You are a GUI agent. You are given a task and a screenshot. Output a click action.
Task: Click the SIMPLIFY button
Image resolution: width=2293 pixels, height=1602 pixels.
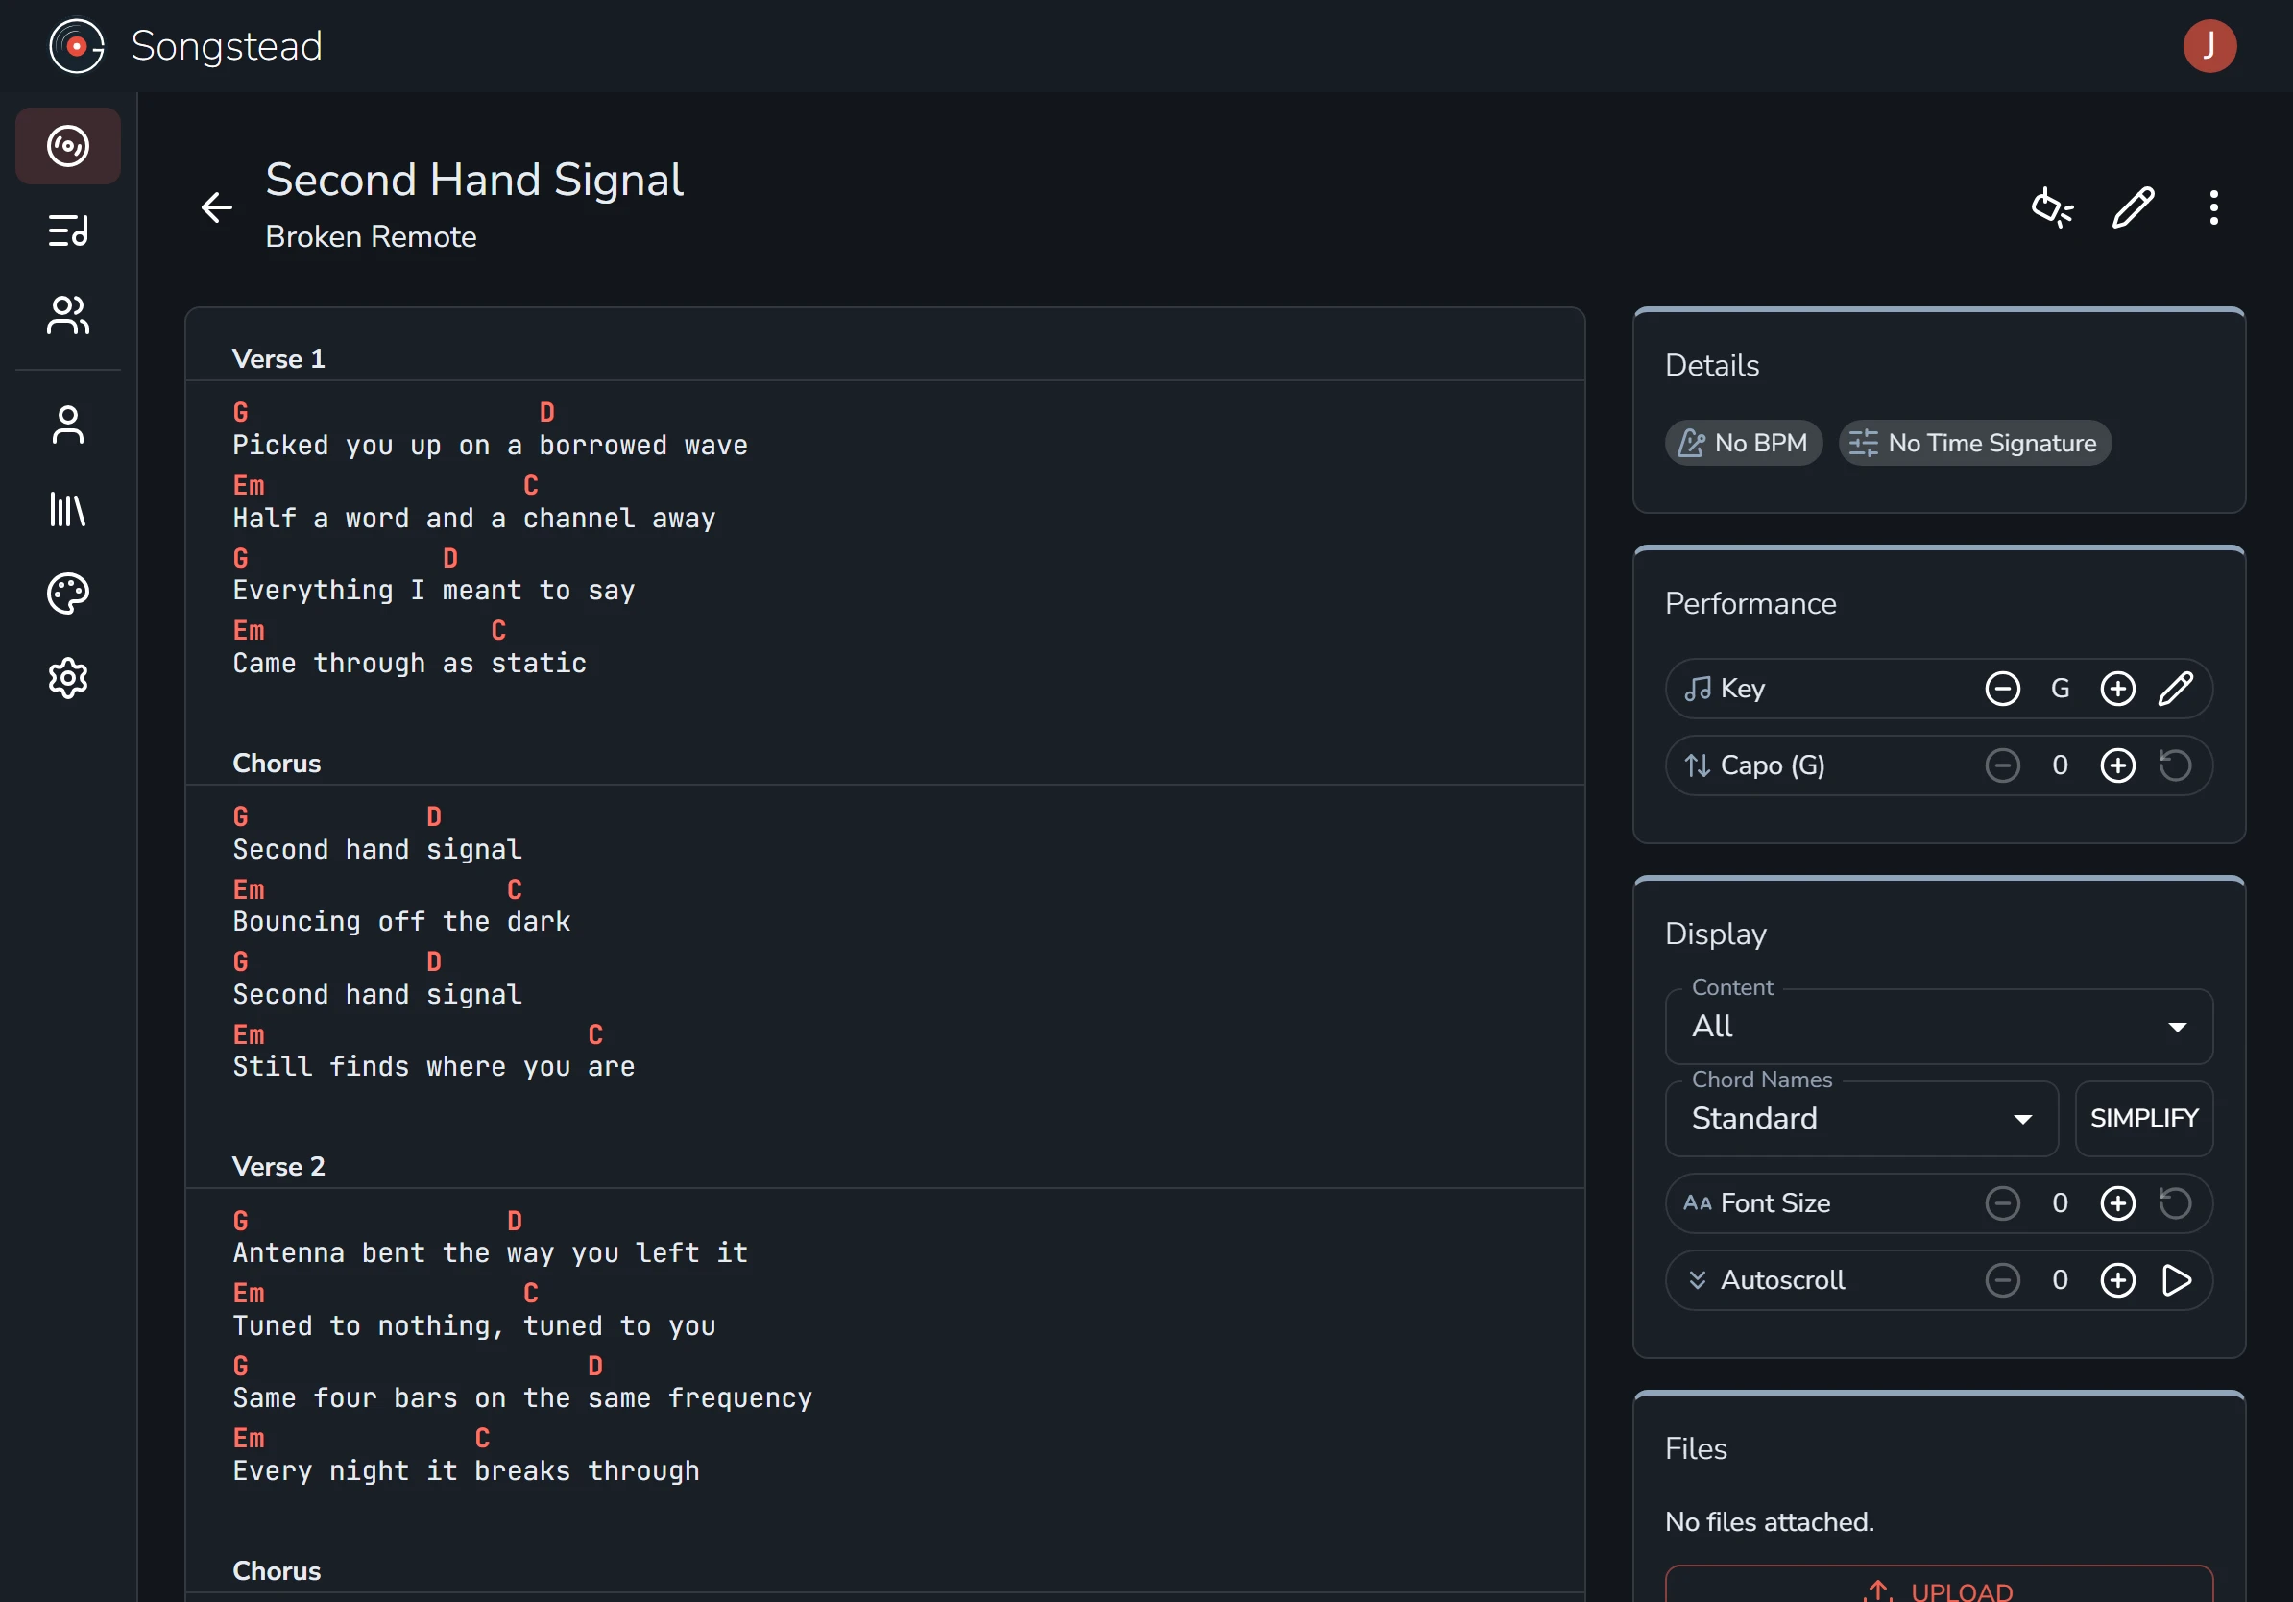pos(2143,1118)
